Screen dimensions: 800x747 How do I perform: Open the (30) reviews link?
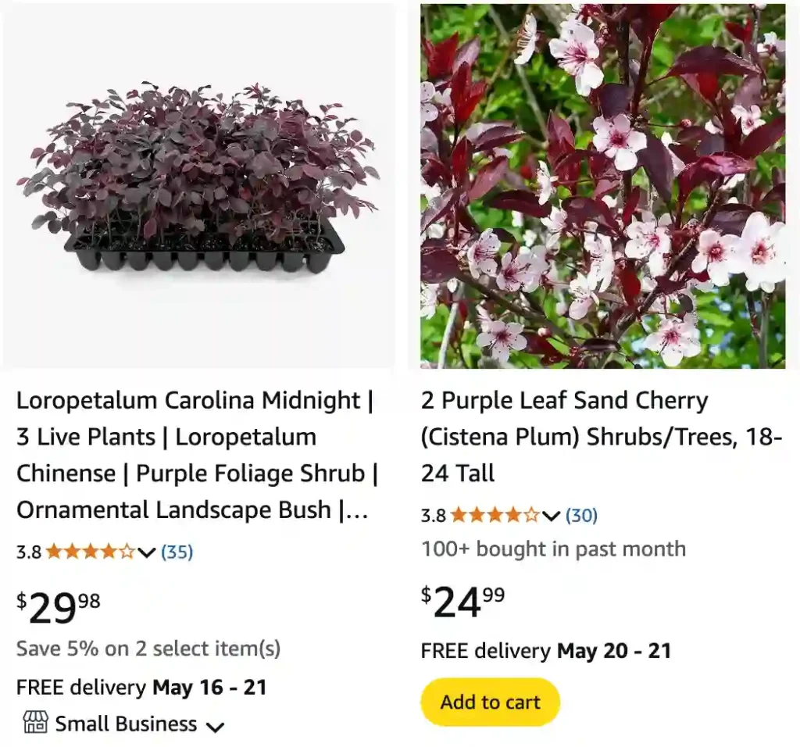tap(581, 516)
